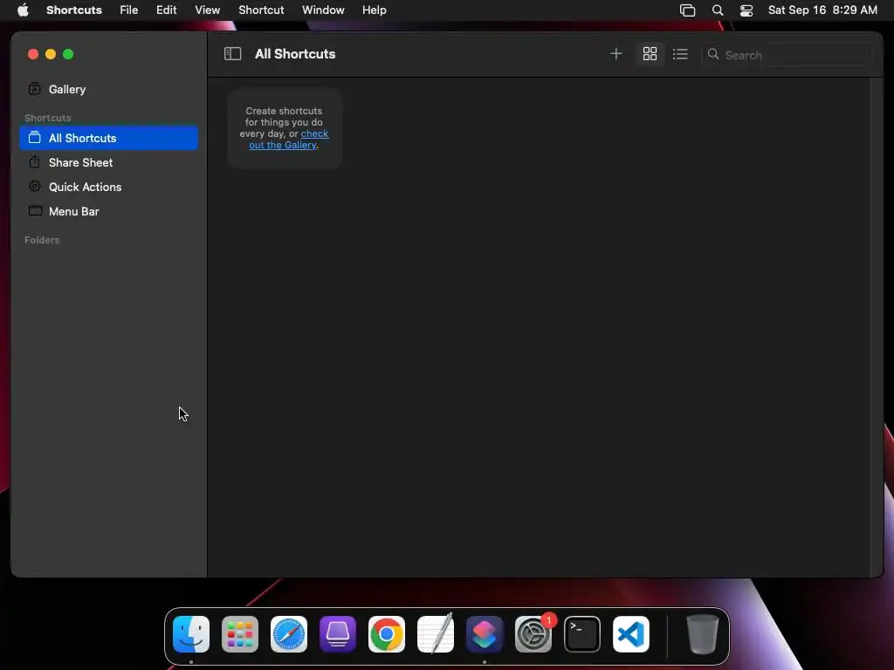894x670 pixels.
Task: Click the Quick Actions gear icon
Action: coord(35,187)
